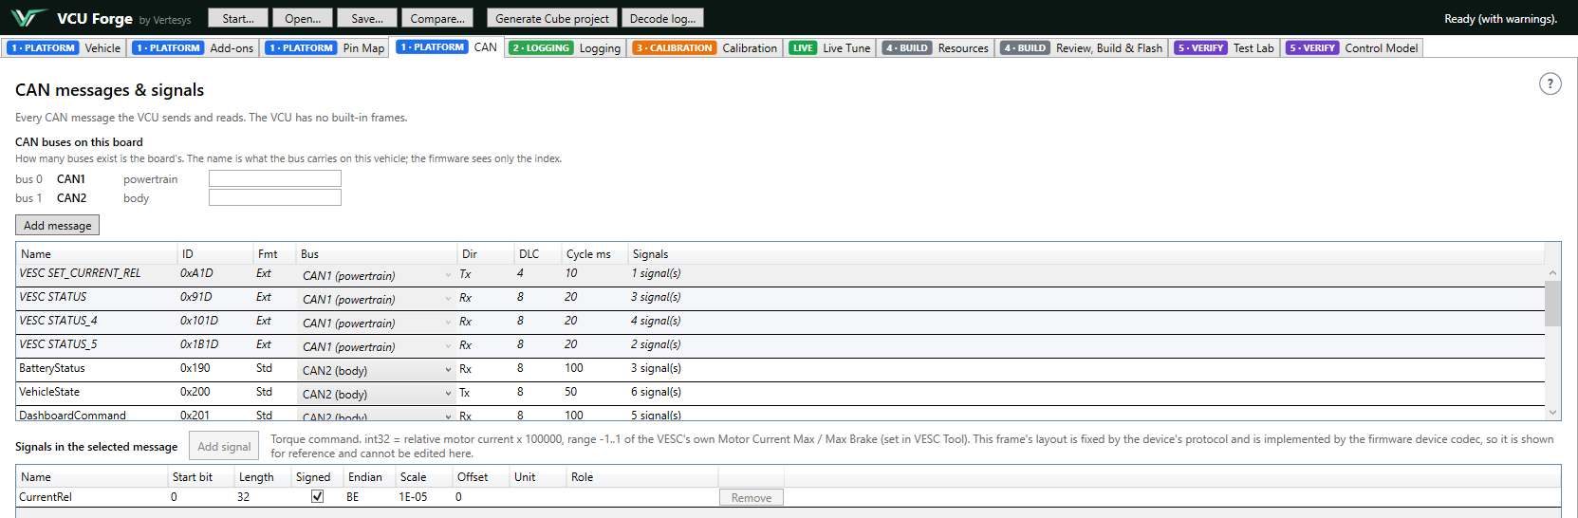Viewport: 1578px width, 518px height.
Task: Open the Logging tab
Action: [x=565, y=47]
